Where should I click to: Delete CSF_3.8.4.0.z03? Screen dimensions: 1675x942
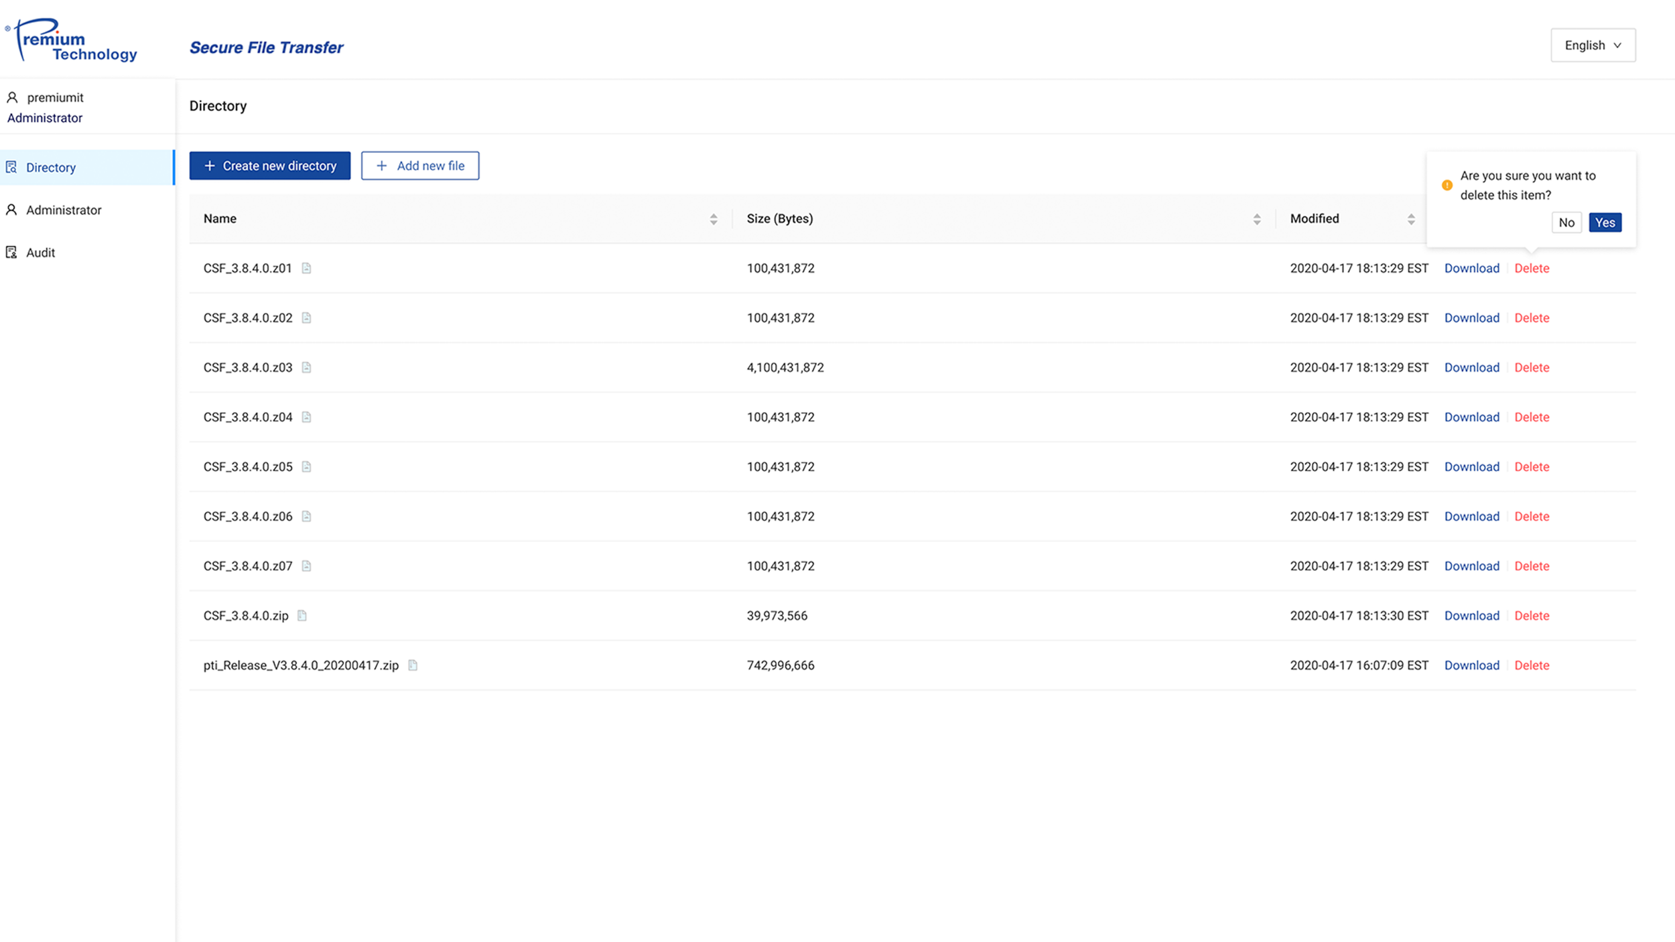click(x=1532, y=367)
